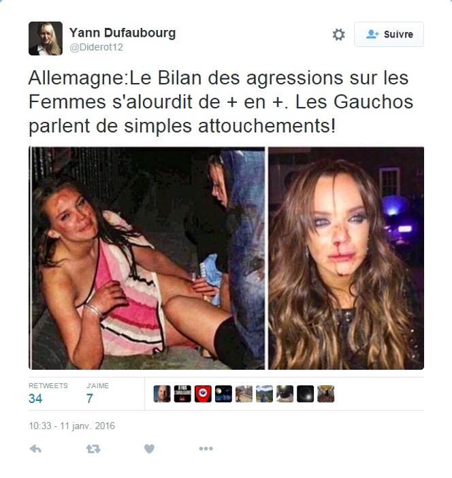Follow the account with Suivre button
Viewport: 452px width, 478px height.
[x=389, y=34]
